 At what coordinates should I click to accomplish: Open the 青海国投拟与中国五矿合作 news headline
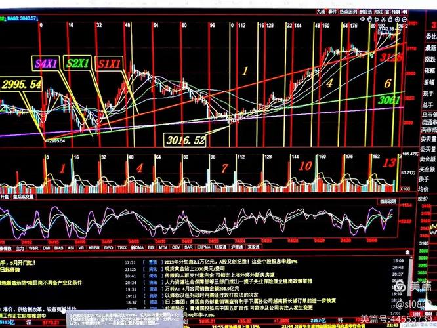pyautogui.click(x=239, y=308)
